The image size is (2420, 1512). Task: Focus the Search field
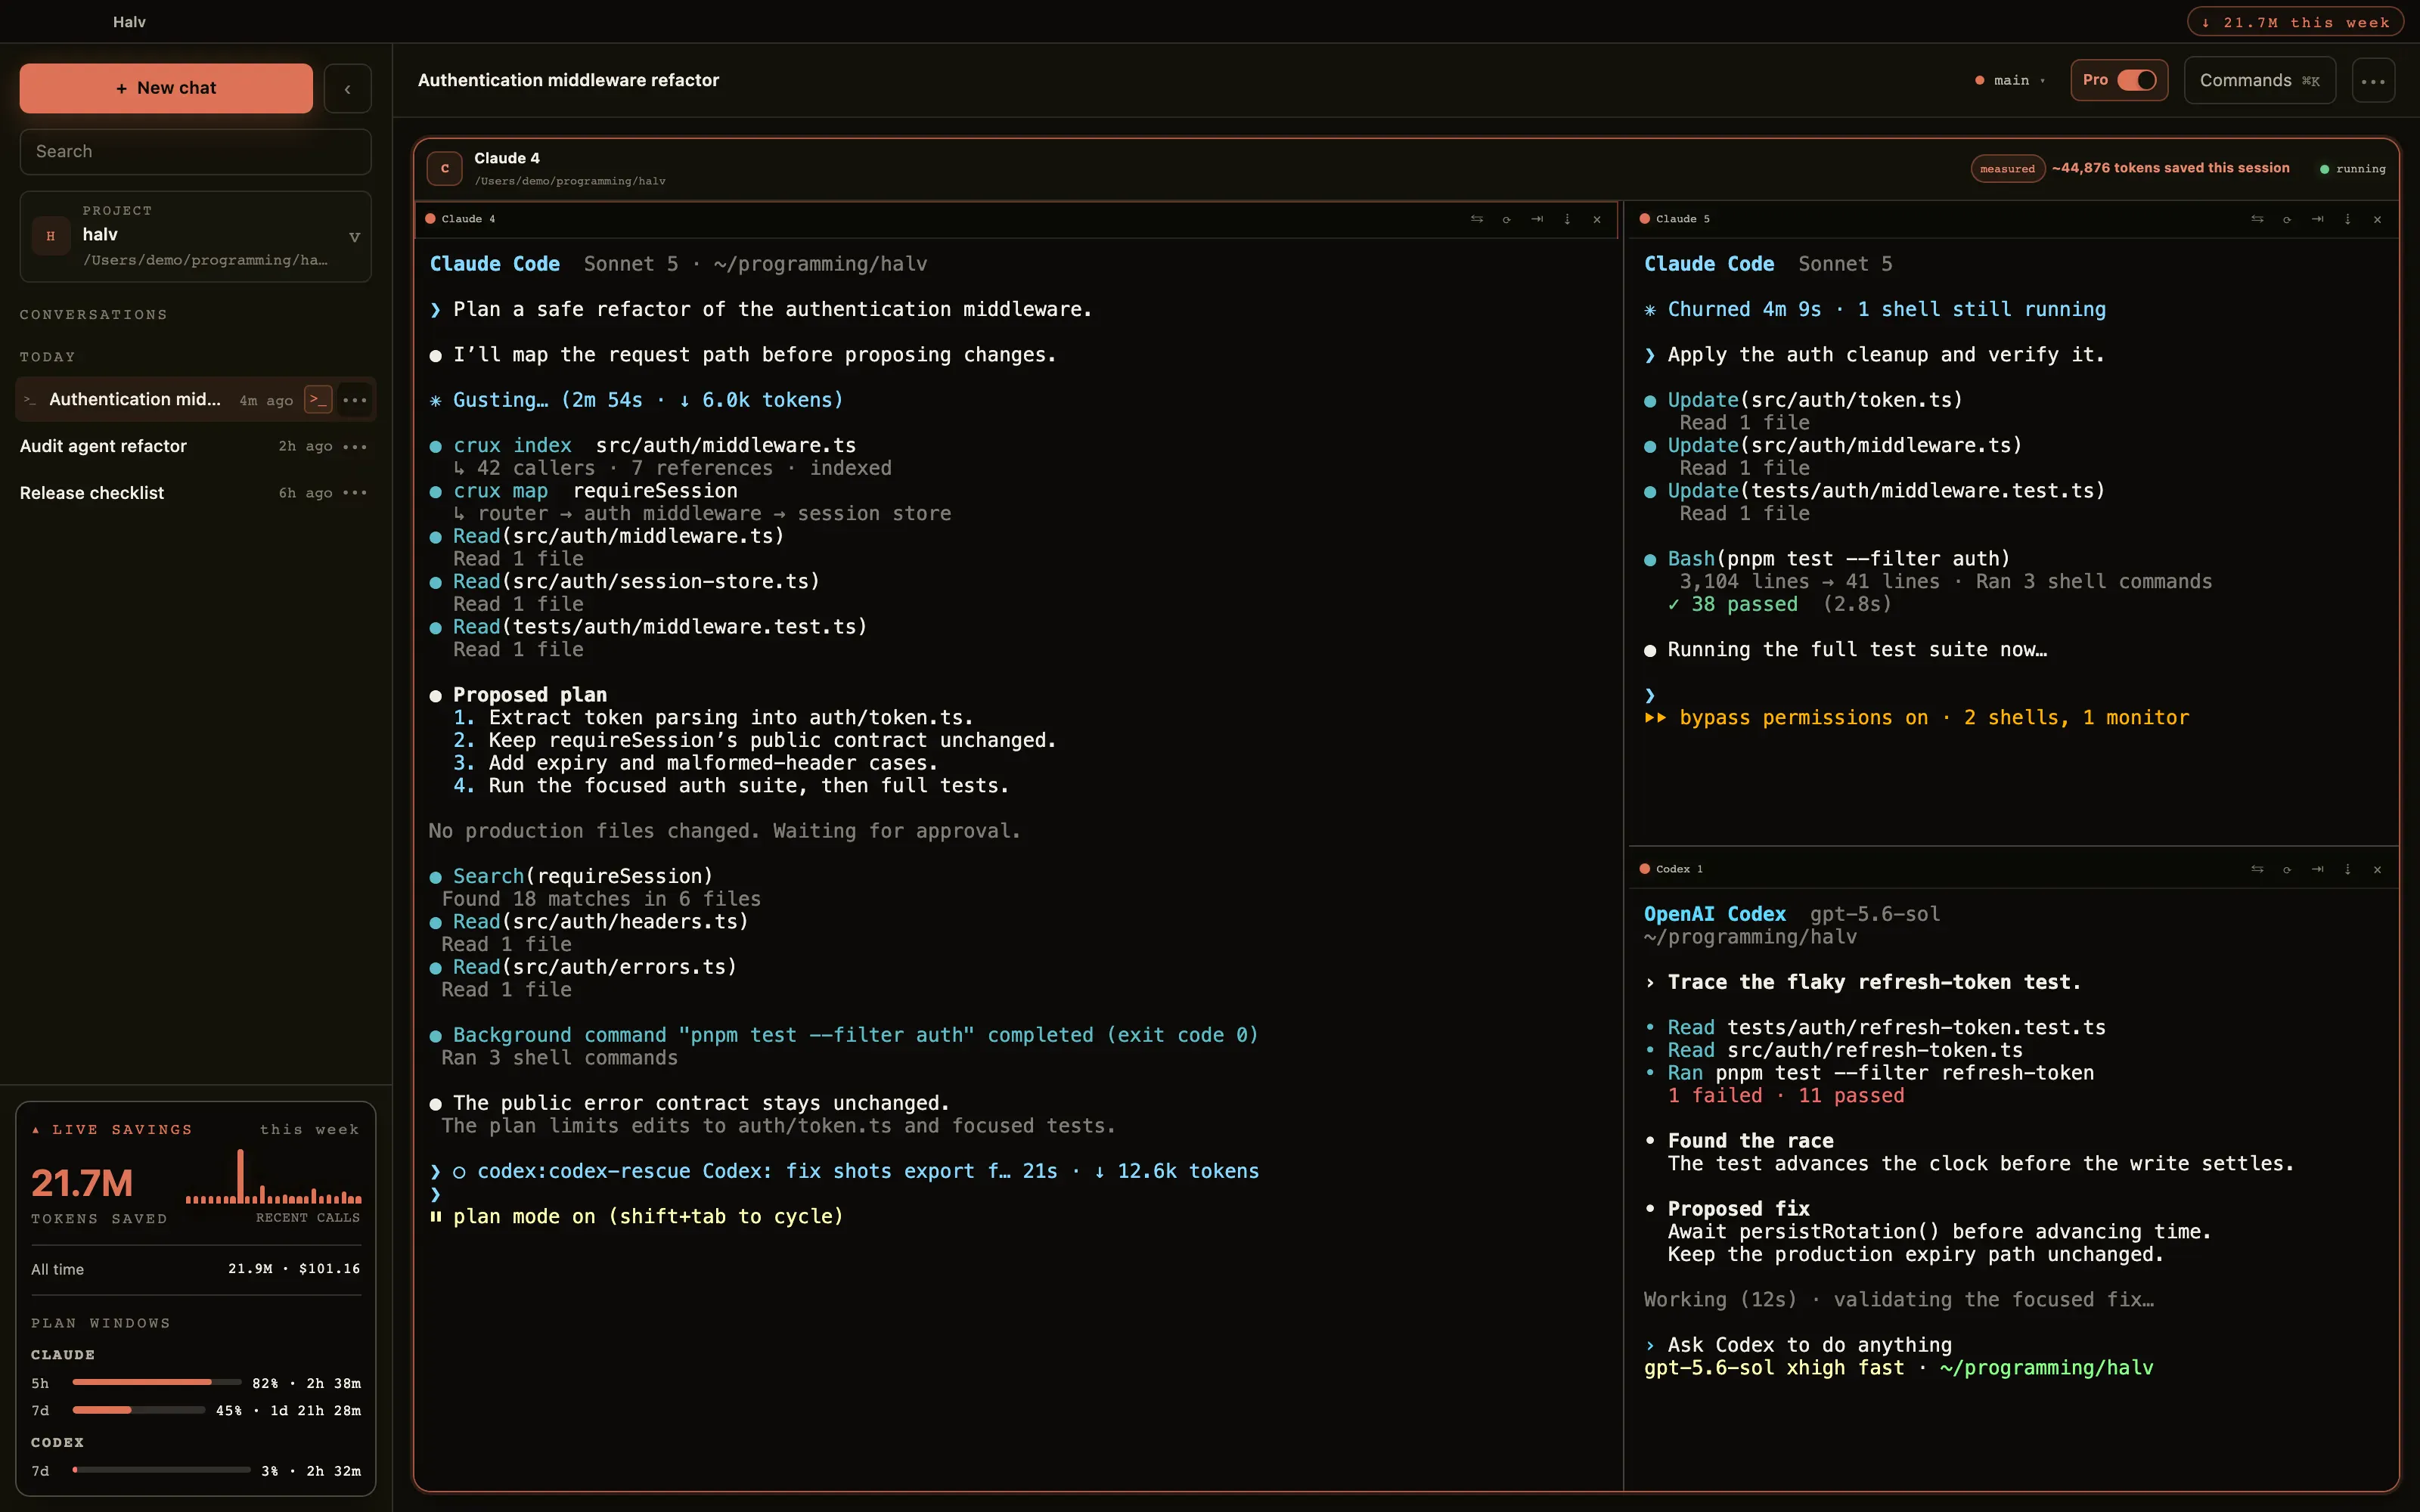pyautogui.click(x=195, y=151)
